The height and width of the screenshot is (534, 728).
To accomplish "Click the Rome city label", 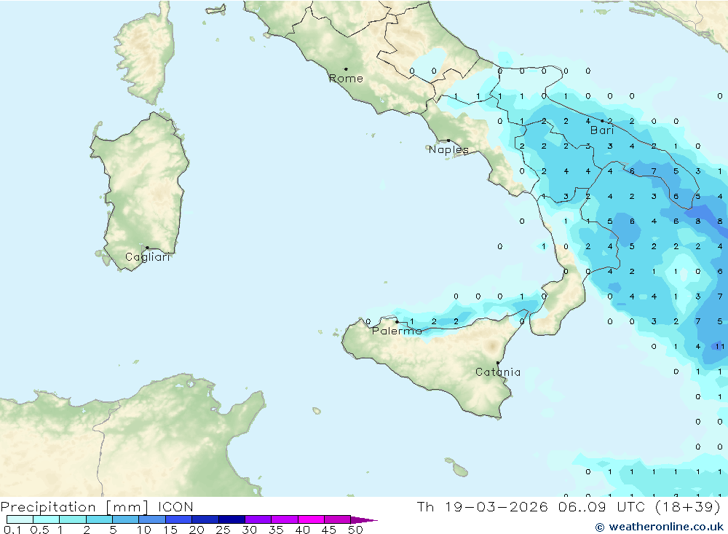I will (x=346, y=79).
